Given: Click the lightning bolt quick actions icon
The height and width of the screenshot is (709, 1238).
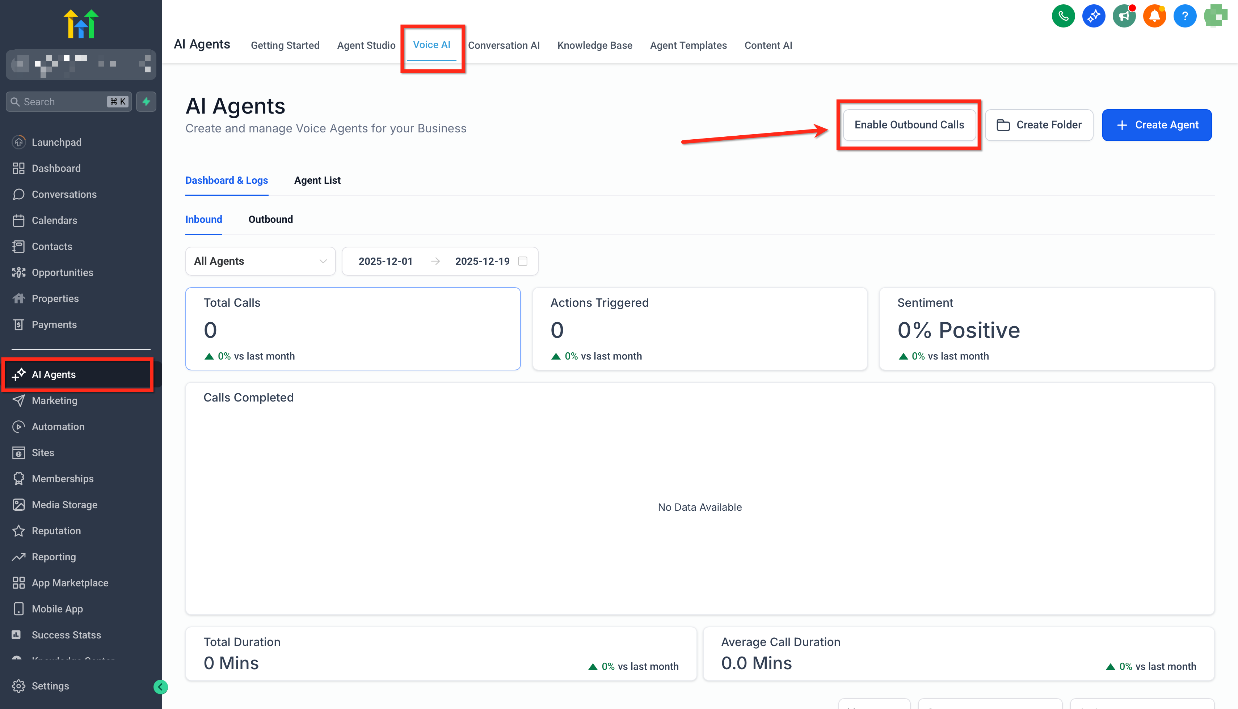Looking at the screenshot, I should pyautogui.click(x=146, y=101).
